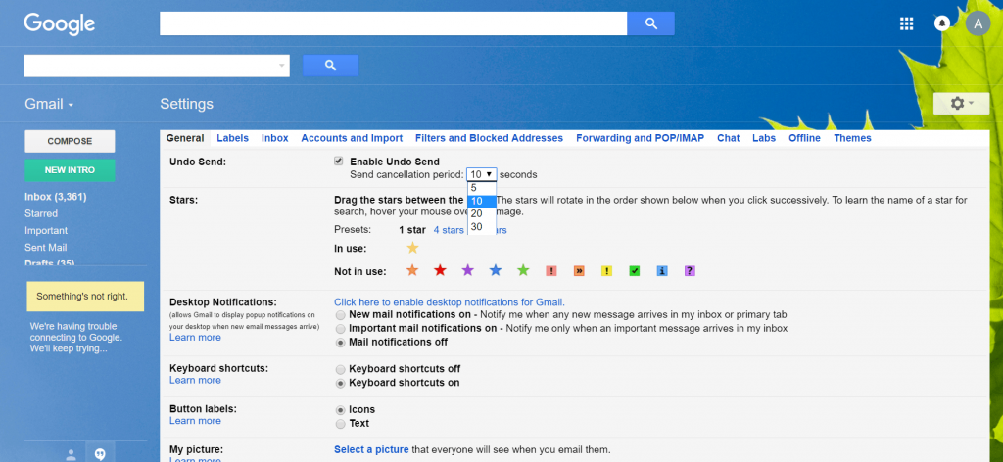Select Text for button labels
Screen dimensions: 1003x462
coord(340,424)
